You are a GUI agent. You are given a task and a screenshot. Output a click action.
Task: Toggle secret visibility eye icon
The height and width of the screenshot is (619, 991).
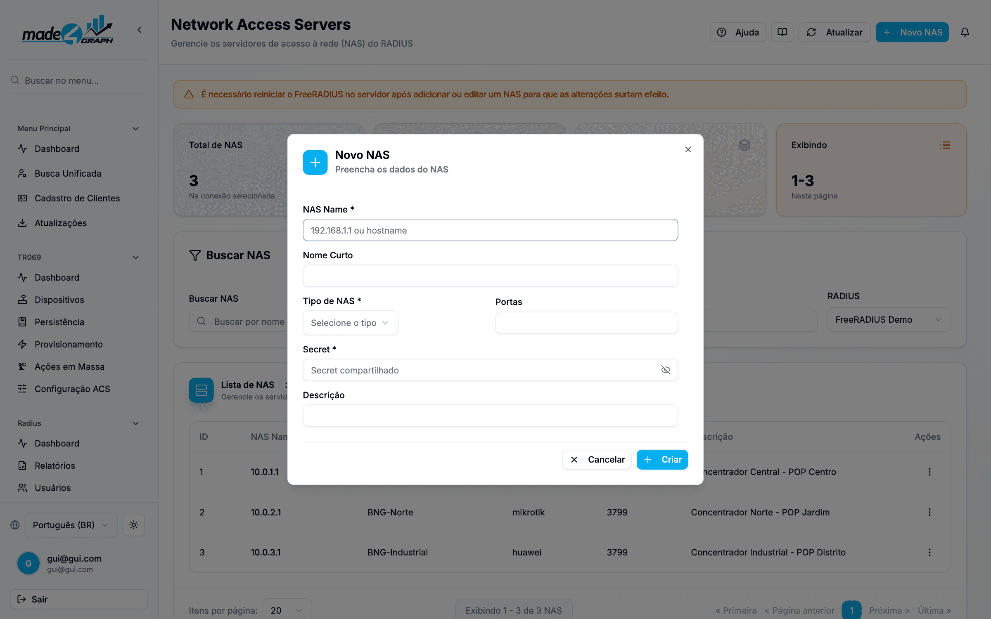(x=665, y=370)
